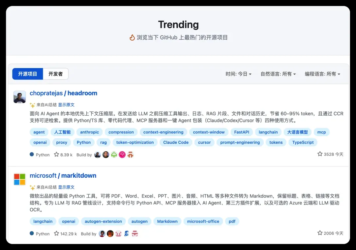Viewport: 356px width, 250px height.
Task: Select the TypeScript tag
Action: [x=303, y=142]
